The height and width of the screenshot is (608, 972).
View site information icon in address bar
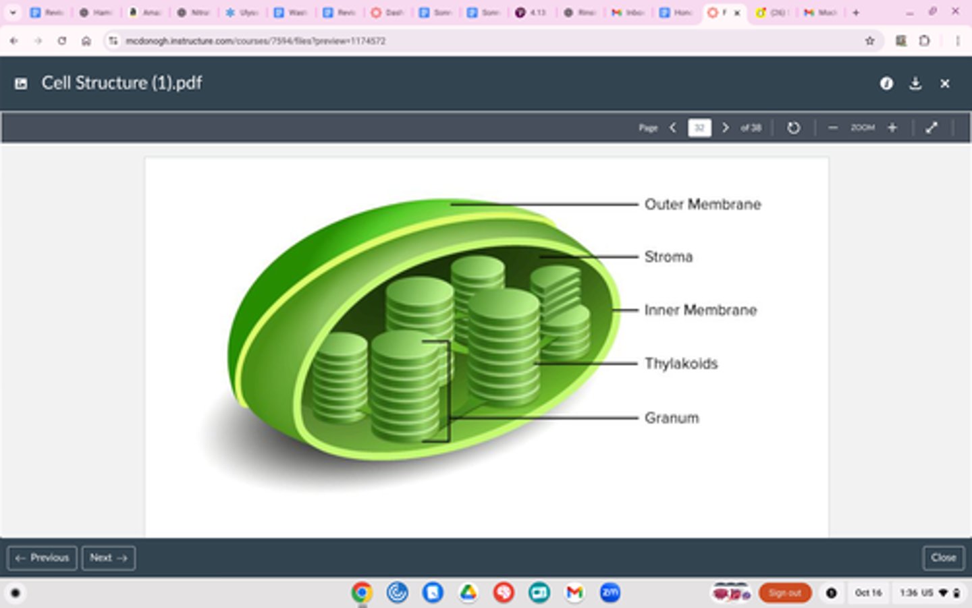coord(113,41)
